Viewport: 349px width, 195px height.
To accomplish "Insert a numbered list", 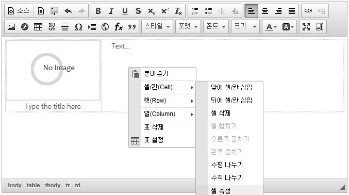I will coord(195,11).
